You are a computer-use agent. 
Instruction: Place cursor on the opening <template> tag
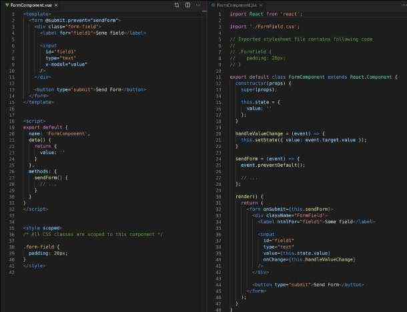tap(37, 13)
